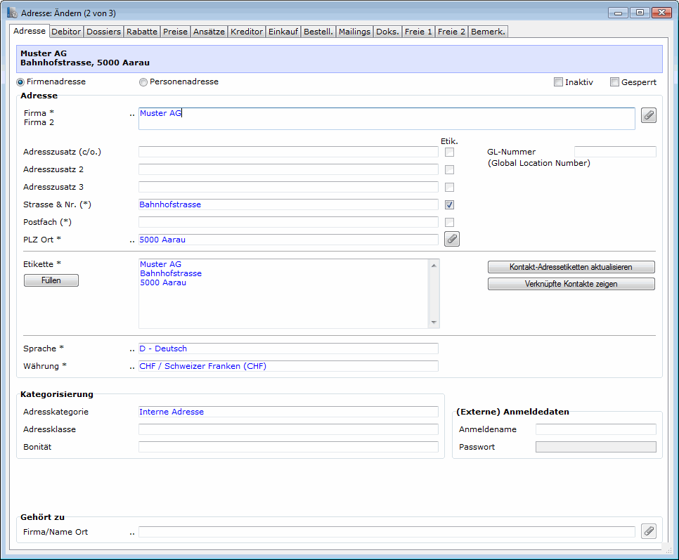Click the paperclip icon next to PLZ Ort
The height and width of the screenshot is (560, 679).
453,240
